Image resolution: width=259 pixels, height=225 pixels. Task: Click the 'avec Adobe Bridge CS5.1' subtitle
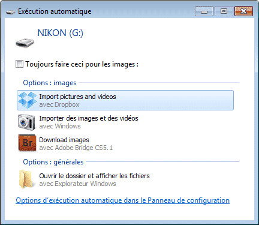coord(76,148)
